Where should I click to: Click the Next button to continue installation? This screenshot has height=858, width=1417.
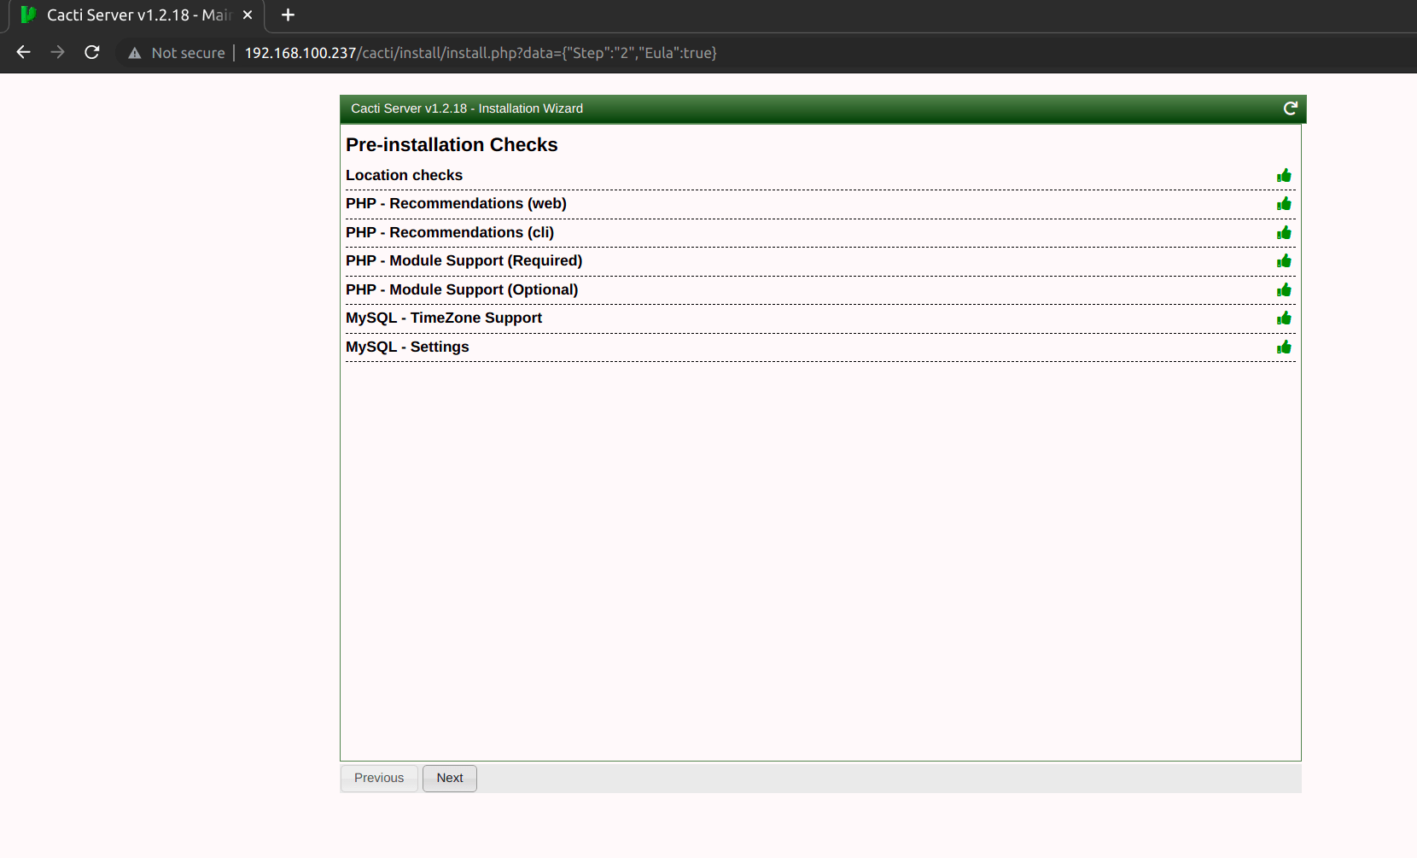click(x=449, y=778)
